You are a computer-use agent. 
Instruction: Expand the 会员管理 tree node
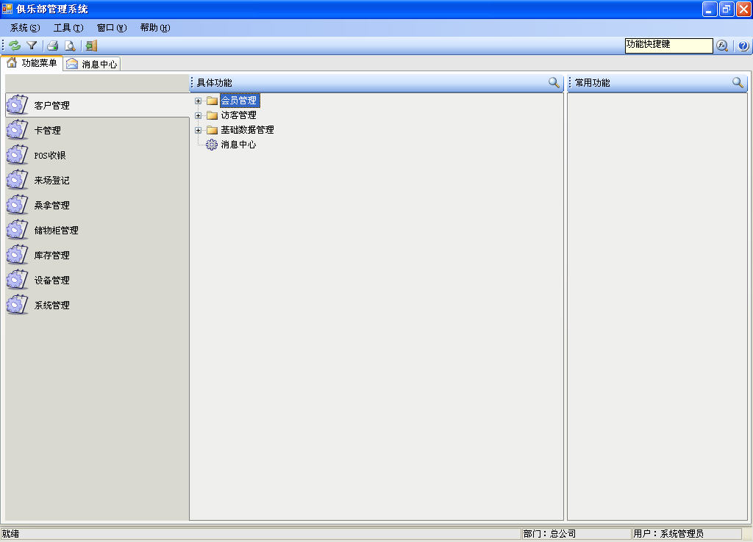[198, 101]
